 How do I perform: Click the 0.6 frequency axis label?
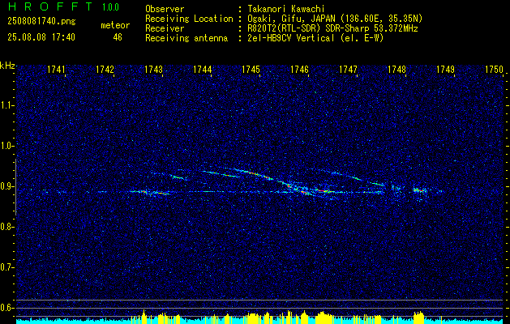6,308
